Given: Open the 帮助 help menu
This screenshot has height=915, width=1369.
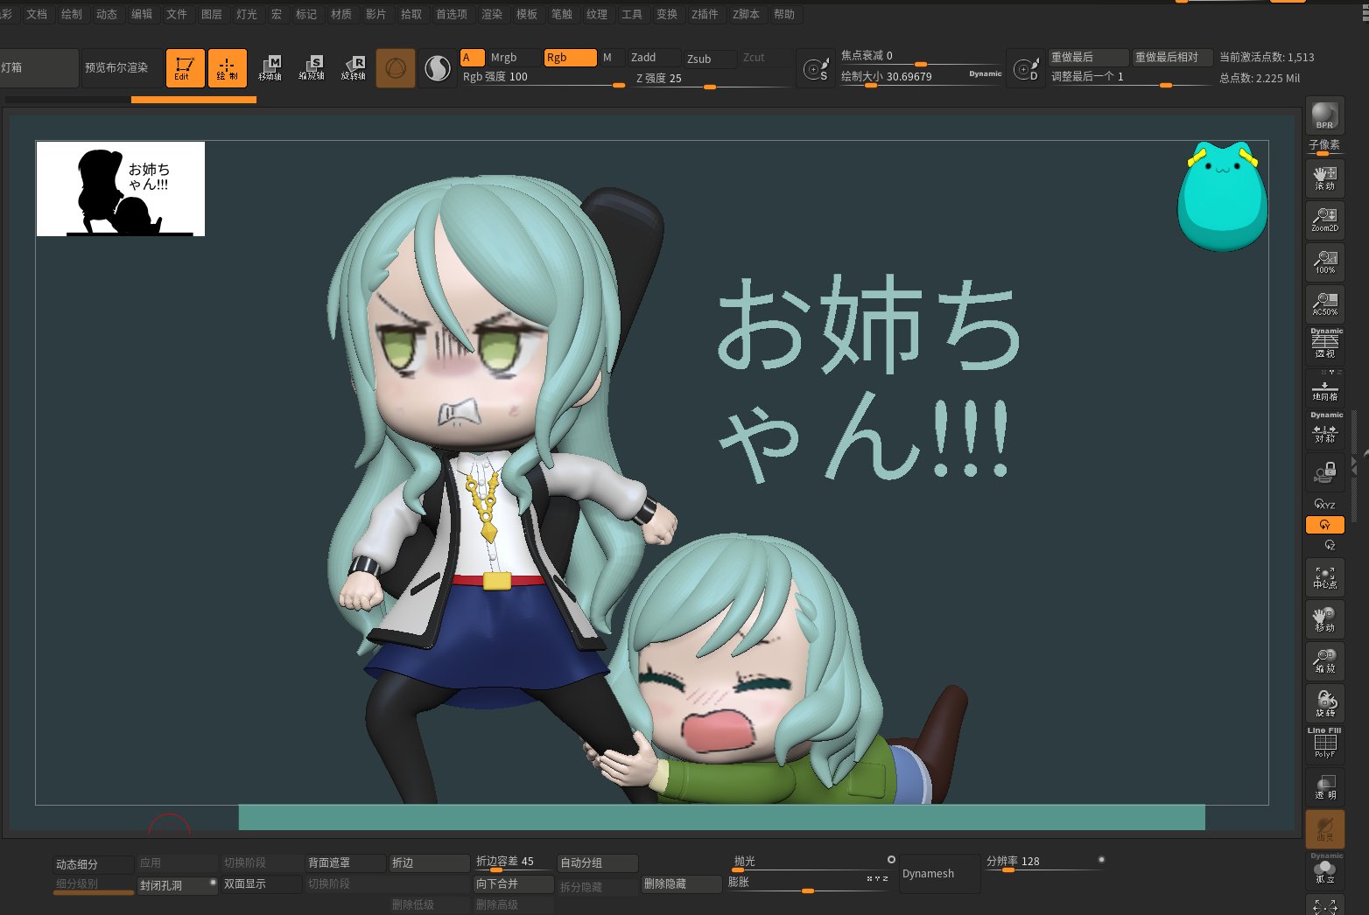Looking at the screenshot, I should click(x=784, y=14).
